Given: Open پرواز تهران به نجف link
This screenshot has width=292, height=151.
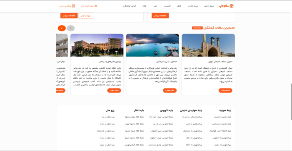Looking at the screenshot, I should point(194,138).
